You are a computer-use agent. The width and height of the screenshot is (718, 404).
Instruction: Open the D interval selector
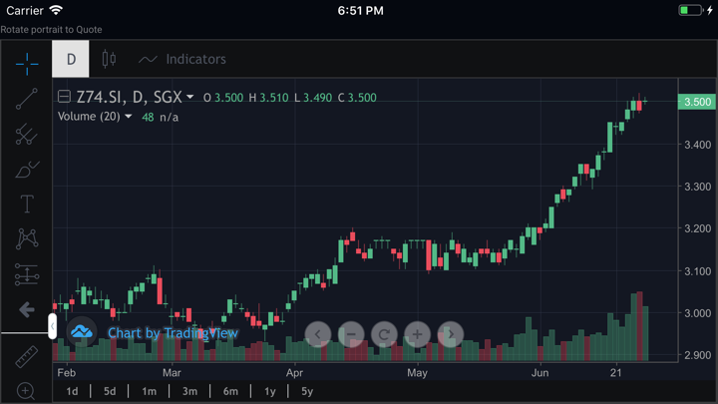point(71,59)
